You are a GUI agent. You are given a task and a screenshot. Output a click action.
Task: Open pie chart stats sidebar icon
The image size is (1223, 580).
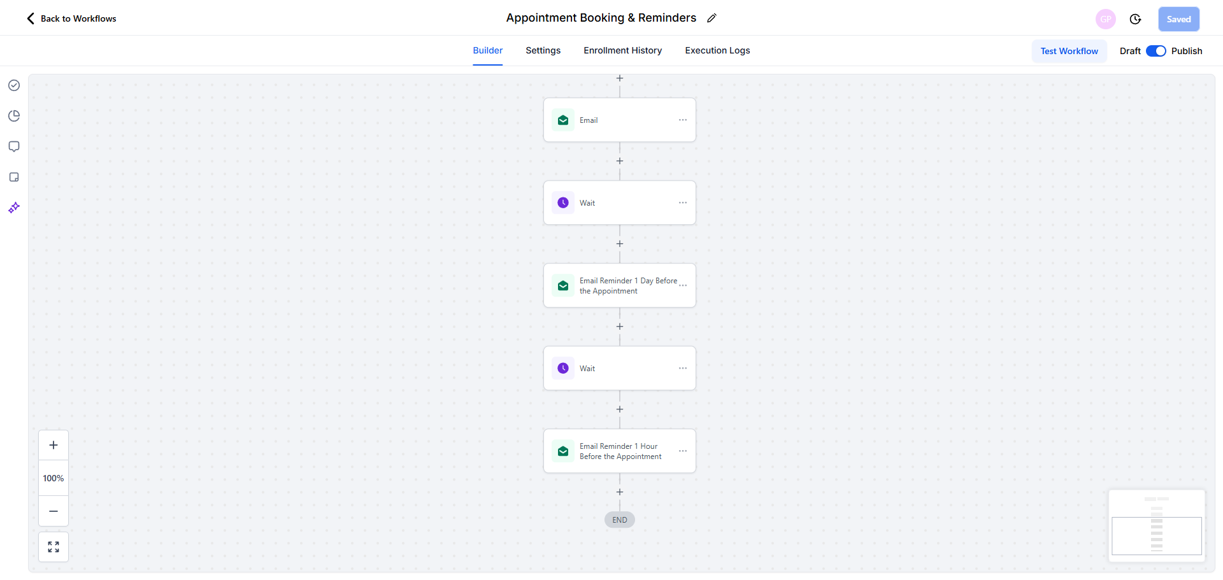[14, 116]
